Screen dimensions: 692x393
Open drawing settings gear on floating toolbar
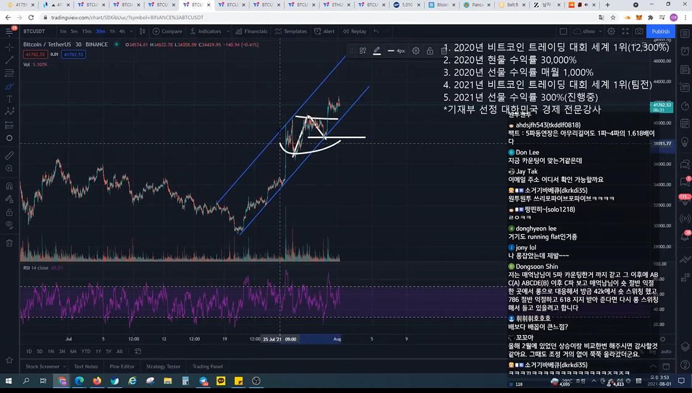416,51
